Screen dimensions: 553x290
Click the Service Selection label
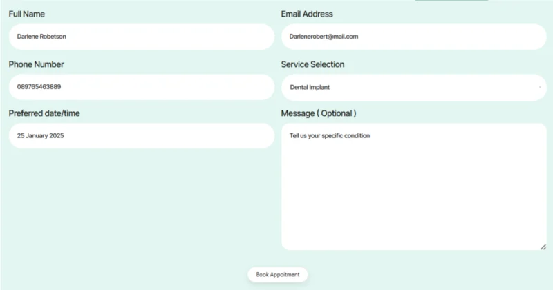[312, 64]
